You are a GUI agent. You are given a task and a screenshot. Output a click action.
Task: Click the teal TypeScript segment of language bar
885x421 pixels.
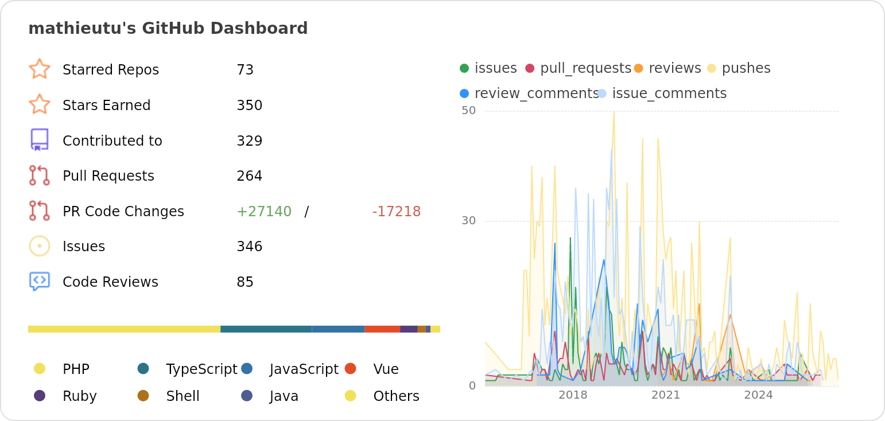(x=266, y=329)
